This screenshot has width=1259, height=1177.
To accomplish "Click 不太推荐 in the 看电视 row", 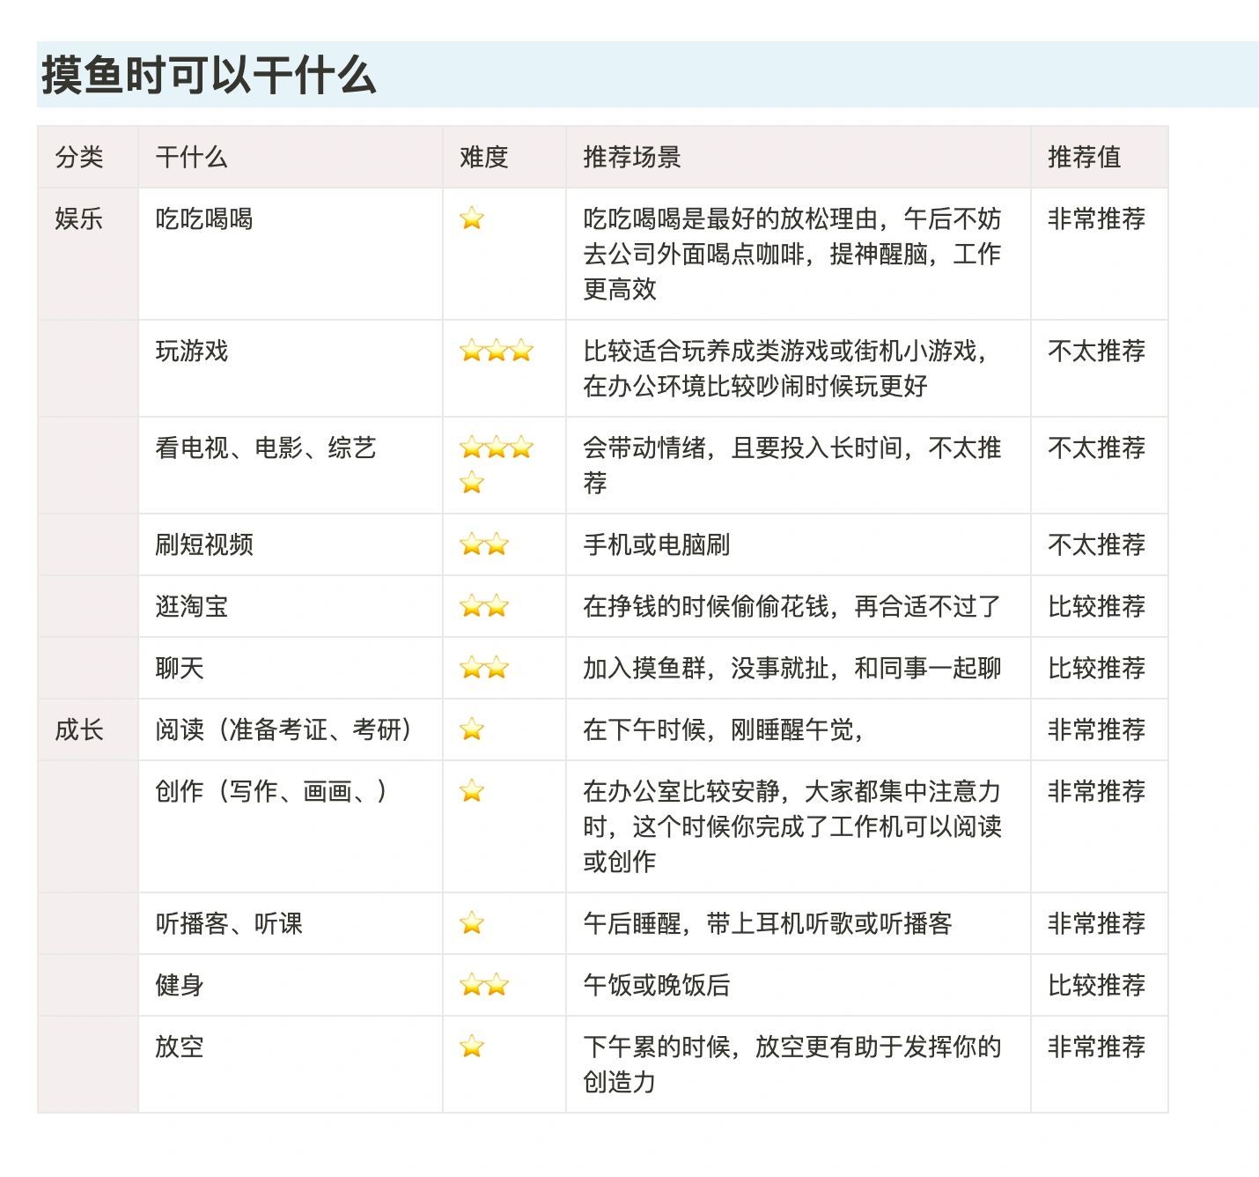I will [x=1097, y=448].
